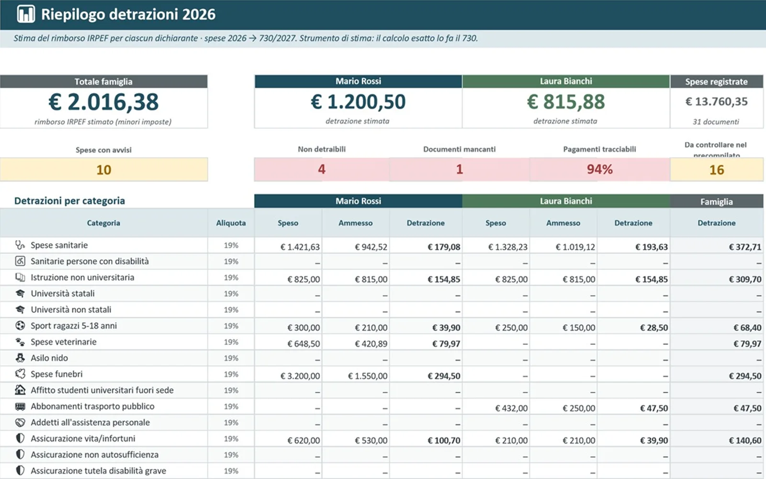Click the Documenti mancanti value 1
766x479 pixels.
[x=460, y=169]
